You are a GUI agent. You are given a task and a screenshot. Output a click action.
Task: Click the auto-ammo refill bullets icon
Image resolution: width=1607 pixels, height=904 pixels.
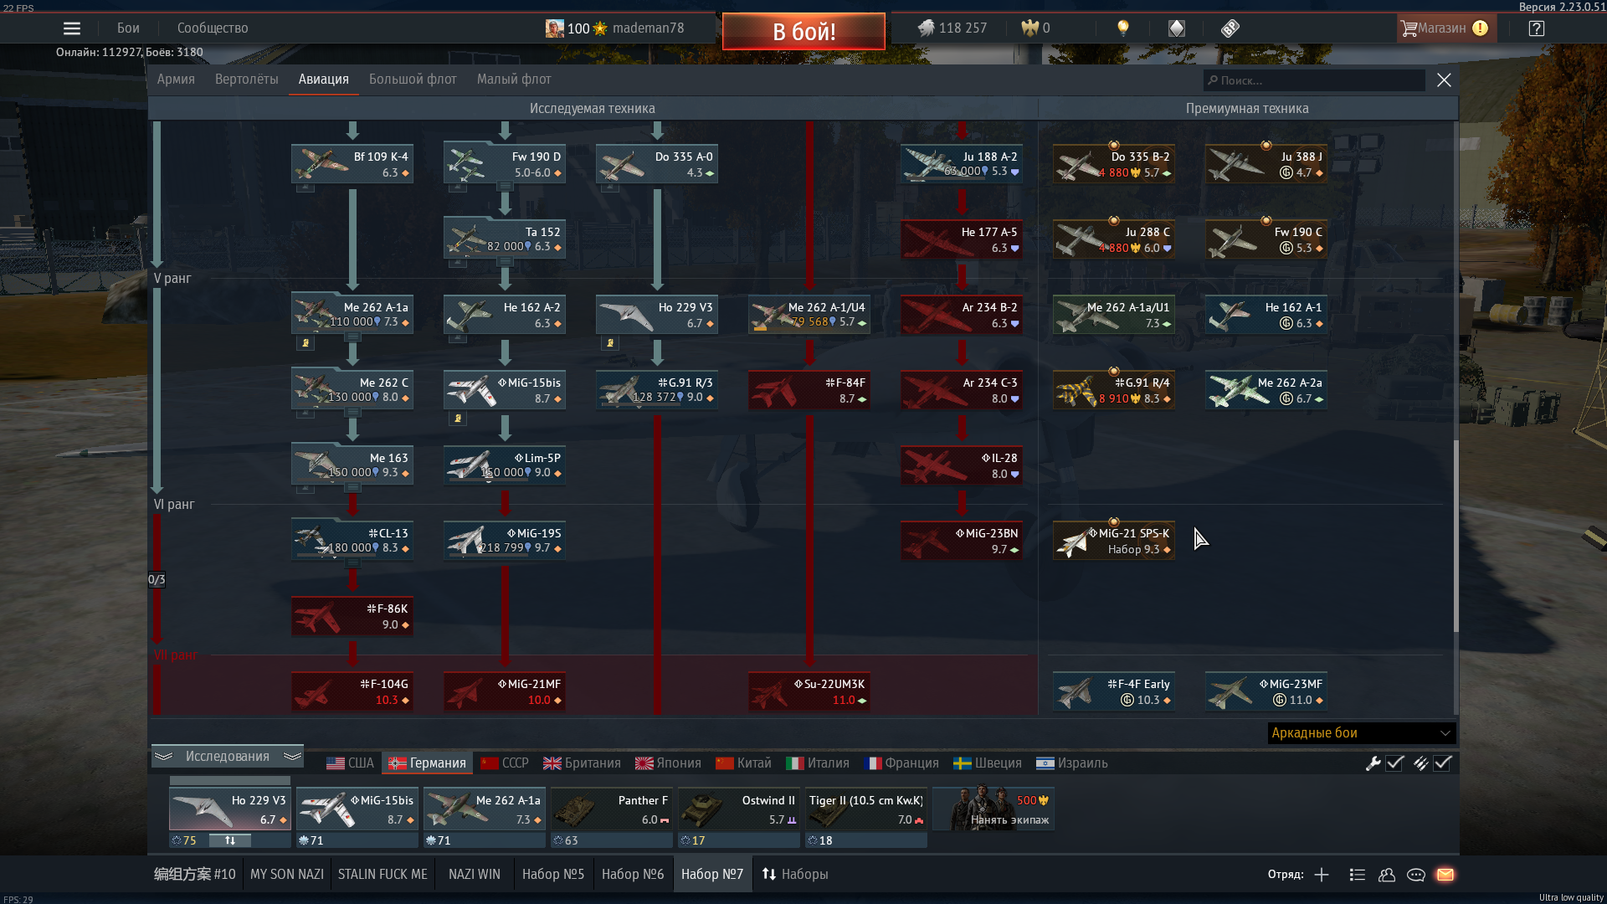[x=1420, y=763]
